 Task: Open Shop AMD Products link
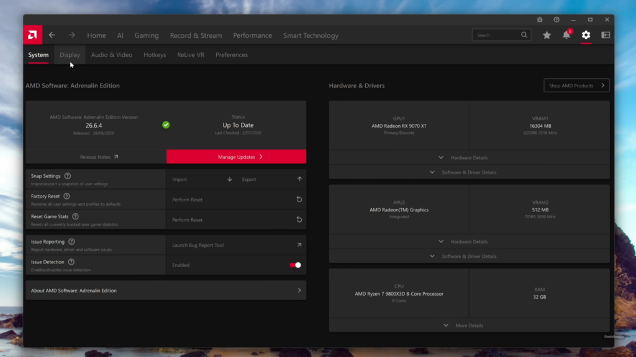pos(576,86)
